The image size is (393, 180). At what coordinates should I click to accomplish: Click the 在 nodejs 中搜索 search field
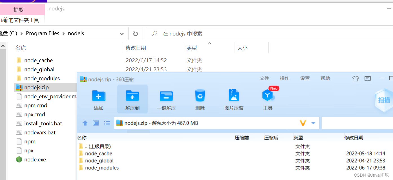pyautogui.click(x=269, y=34)
